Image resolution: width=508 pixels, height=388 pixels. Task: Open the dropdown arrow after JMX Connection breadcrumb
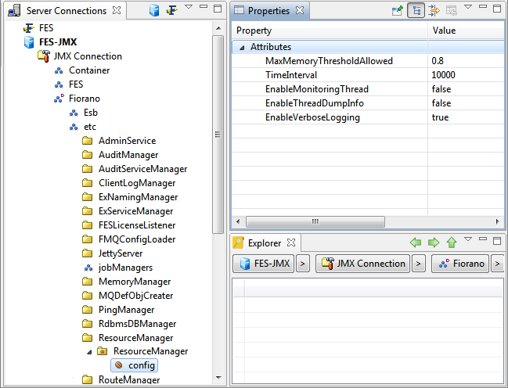point(419,264)
